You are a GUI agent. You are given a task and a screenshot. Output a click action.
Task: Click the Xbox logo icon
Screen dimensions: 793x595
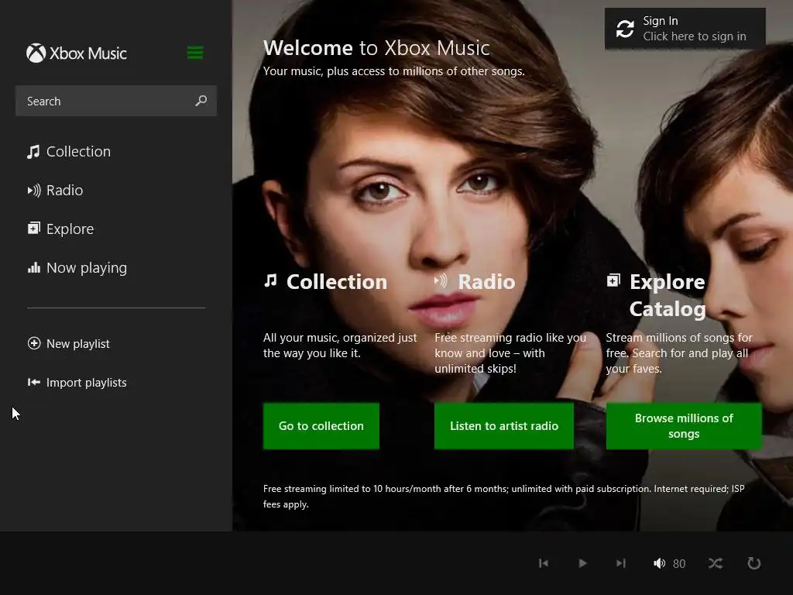tap(36, 53)
